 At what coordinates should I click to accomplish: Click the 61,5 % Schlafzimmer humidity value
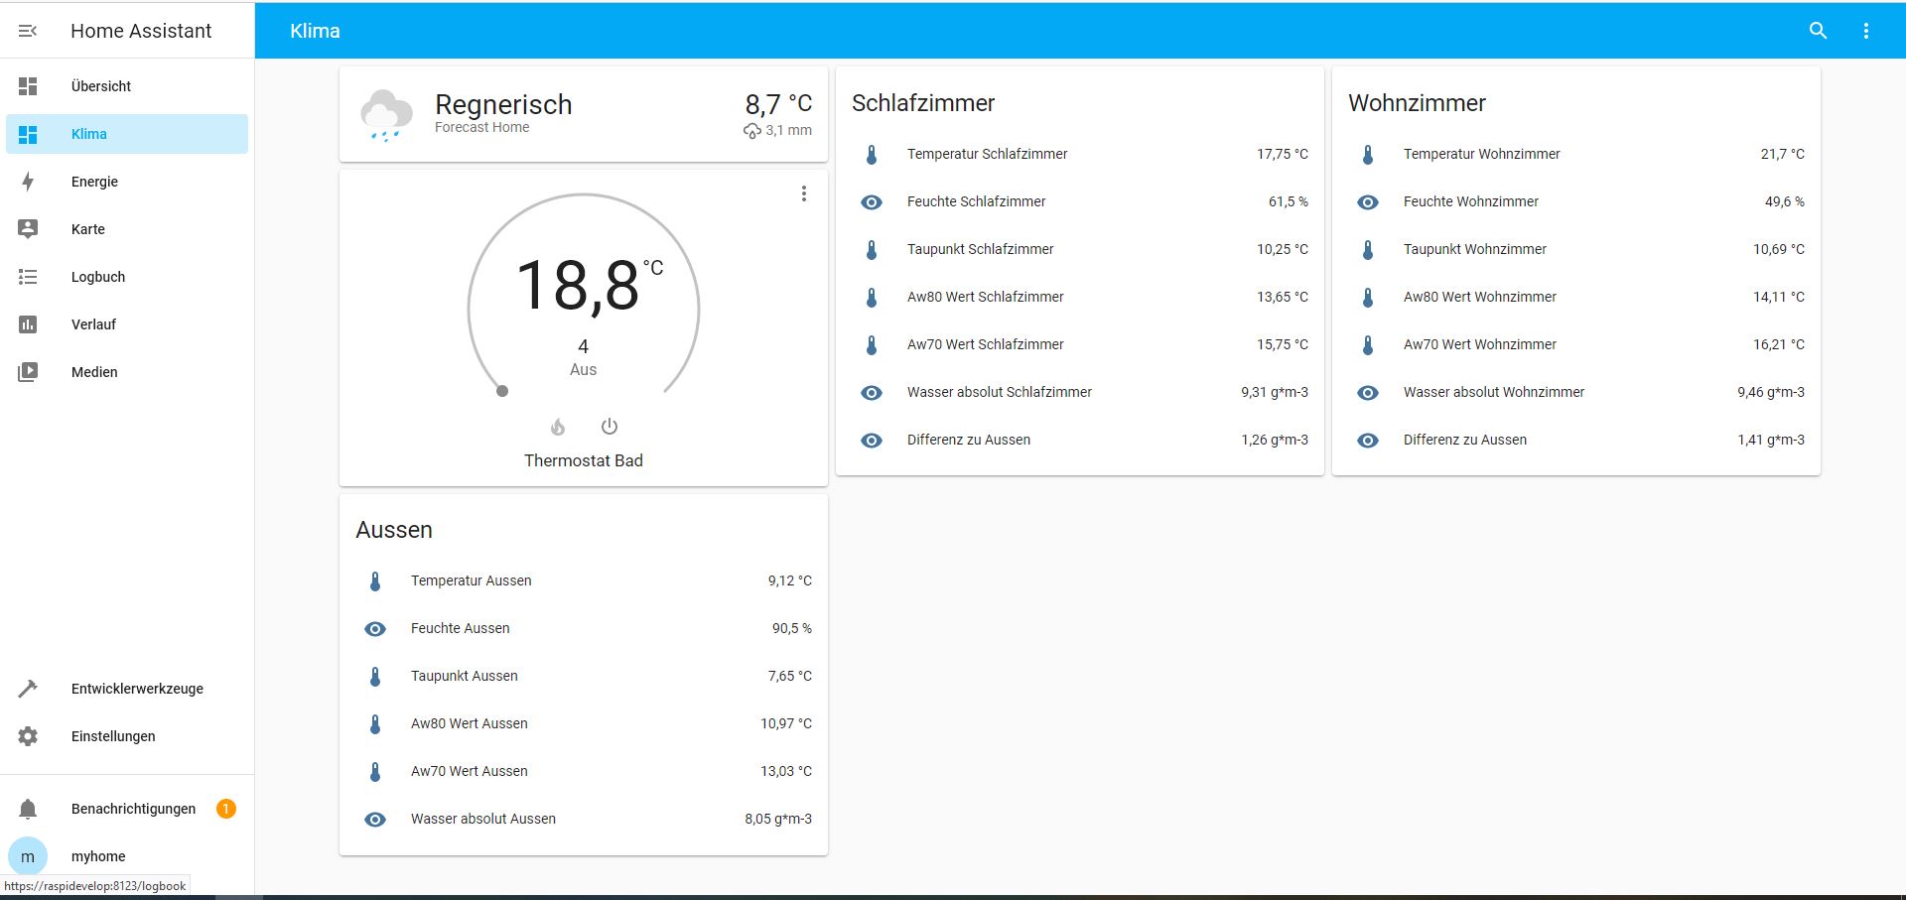(x=1289, y=201)
